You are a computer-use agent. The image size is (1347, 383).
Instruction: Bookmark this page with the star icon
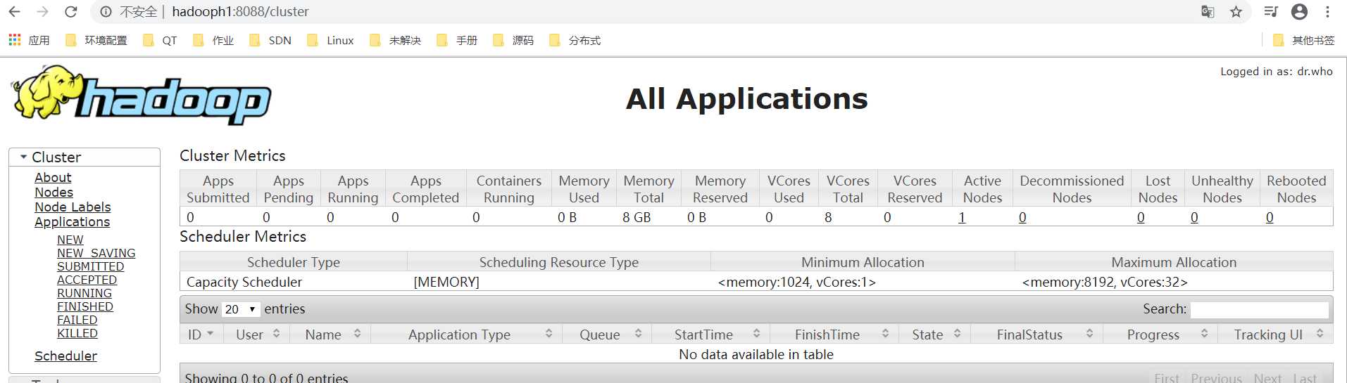pyautogui.click(x=1236, y=12)
